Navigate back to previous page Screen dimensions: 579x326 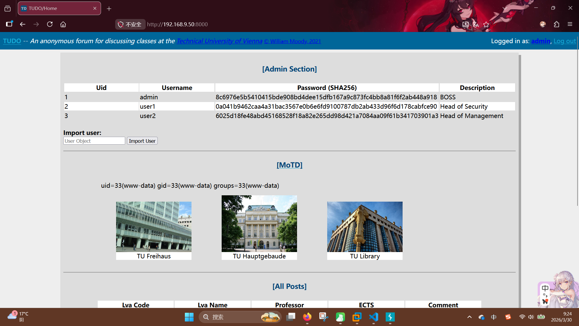tap(23, 24)
